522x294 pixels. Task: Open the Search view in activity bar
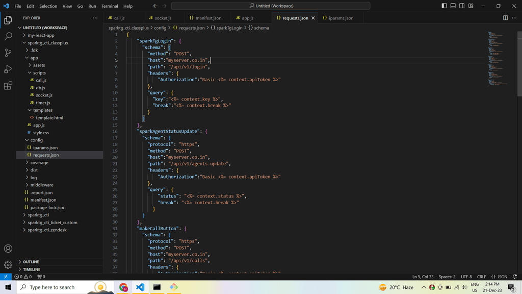pos(8,36)
